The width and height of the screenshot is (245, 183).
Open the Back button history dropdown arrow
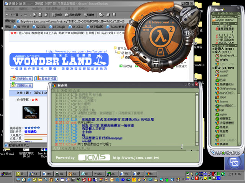point(21,15)
